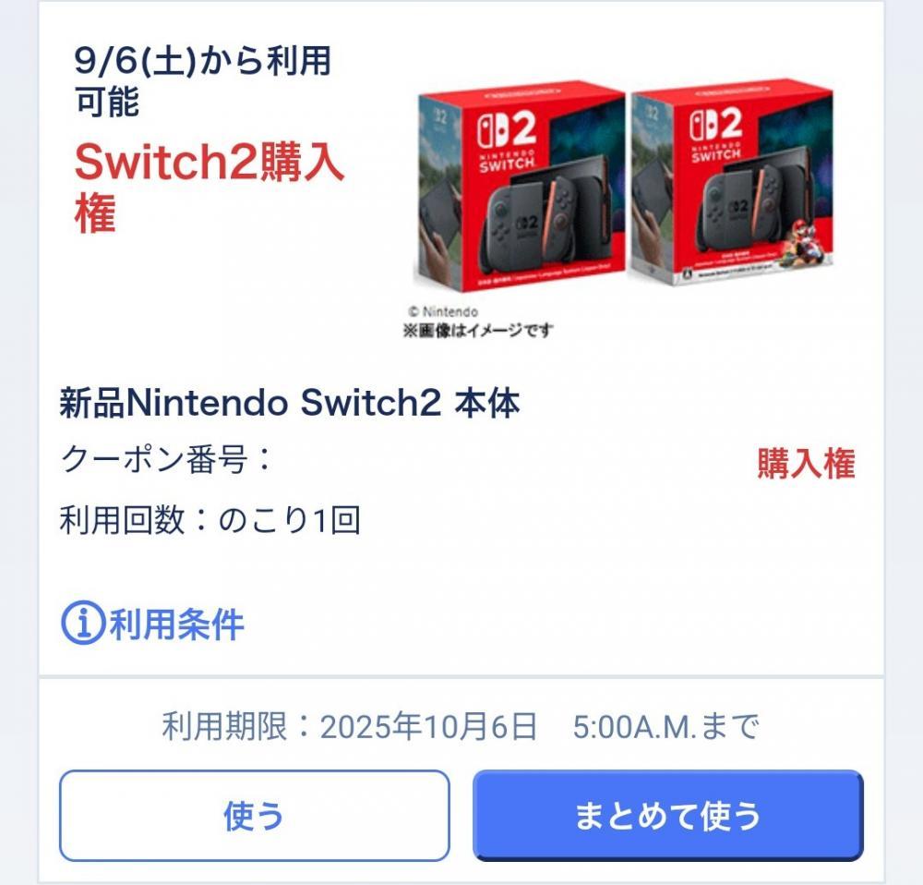Click the Switch 2 logo on right box
Viewport: 923px width, 885px height.
(716, 125)
